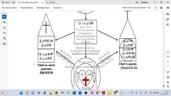Click the Создать button
Screen dimensions: 171x96
50,2
